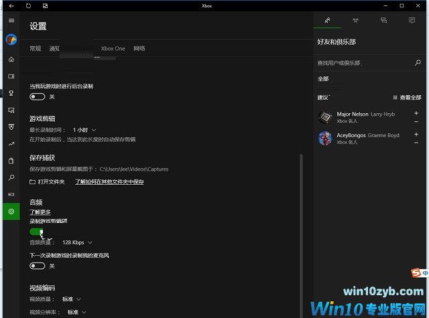
Task: Open the Connection console icon in sidebar
Action: pos(11,195)
